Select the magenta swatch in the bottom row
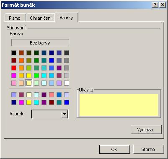168x159 pixels. 21,102
